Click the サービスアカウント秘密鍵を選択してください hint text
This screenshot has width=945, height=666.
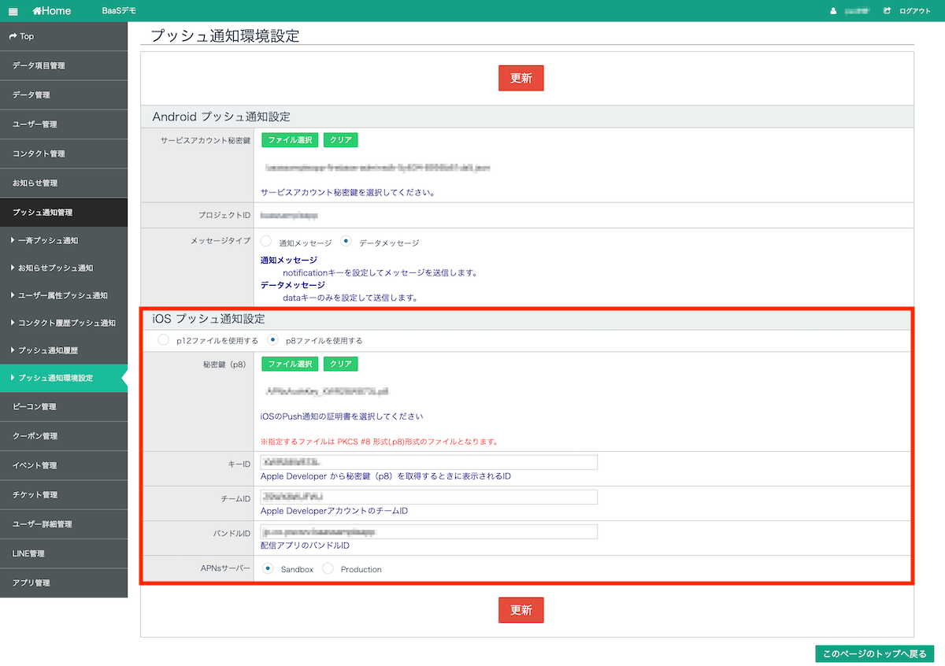pyautogui.click(x=348, y=192)
